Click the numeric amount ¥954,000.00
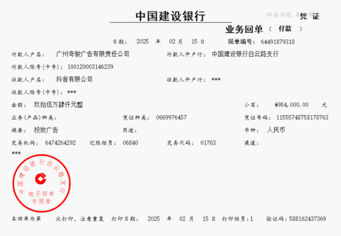 292,105
